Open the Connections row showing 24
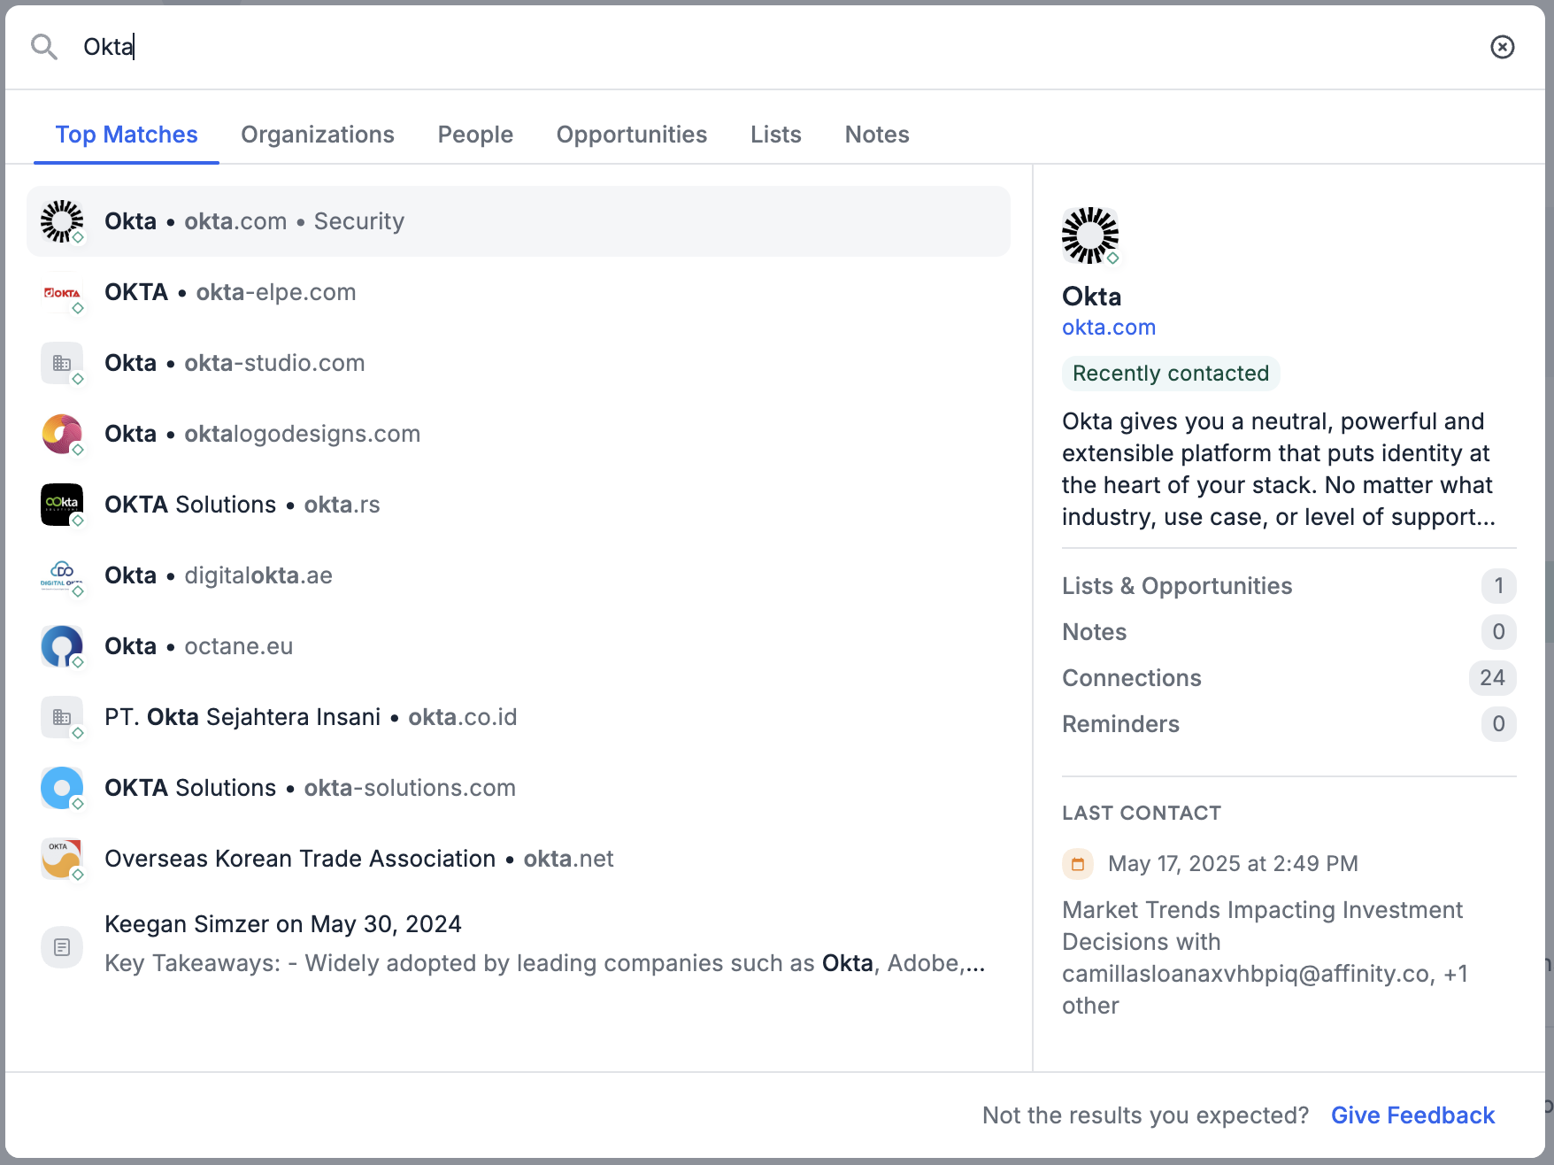 (x=1289, y=678)
